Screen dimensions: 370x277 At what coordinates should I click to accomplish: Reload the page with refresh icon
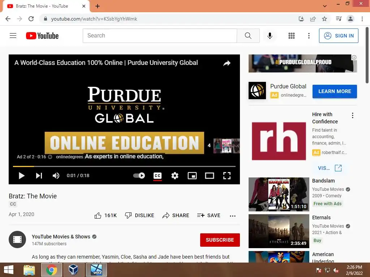point(31,19)
